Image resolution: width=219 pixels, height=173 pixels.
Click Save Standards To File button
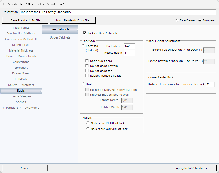coord(26,20)
